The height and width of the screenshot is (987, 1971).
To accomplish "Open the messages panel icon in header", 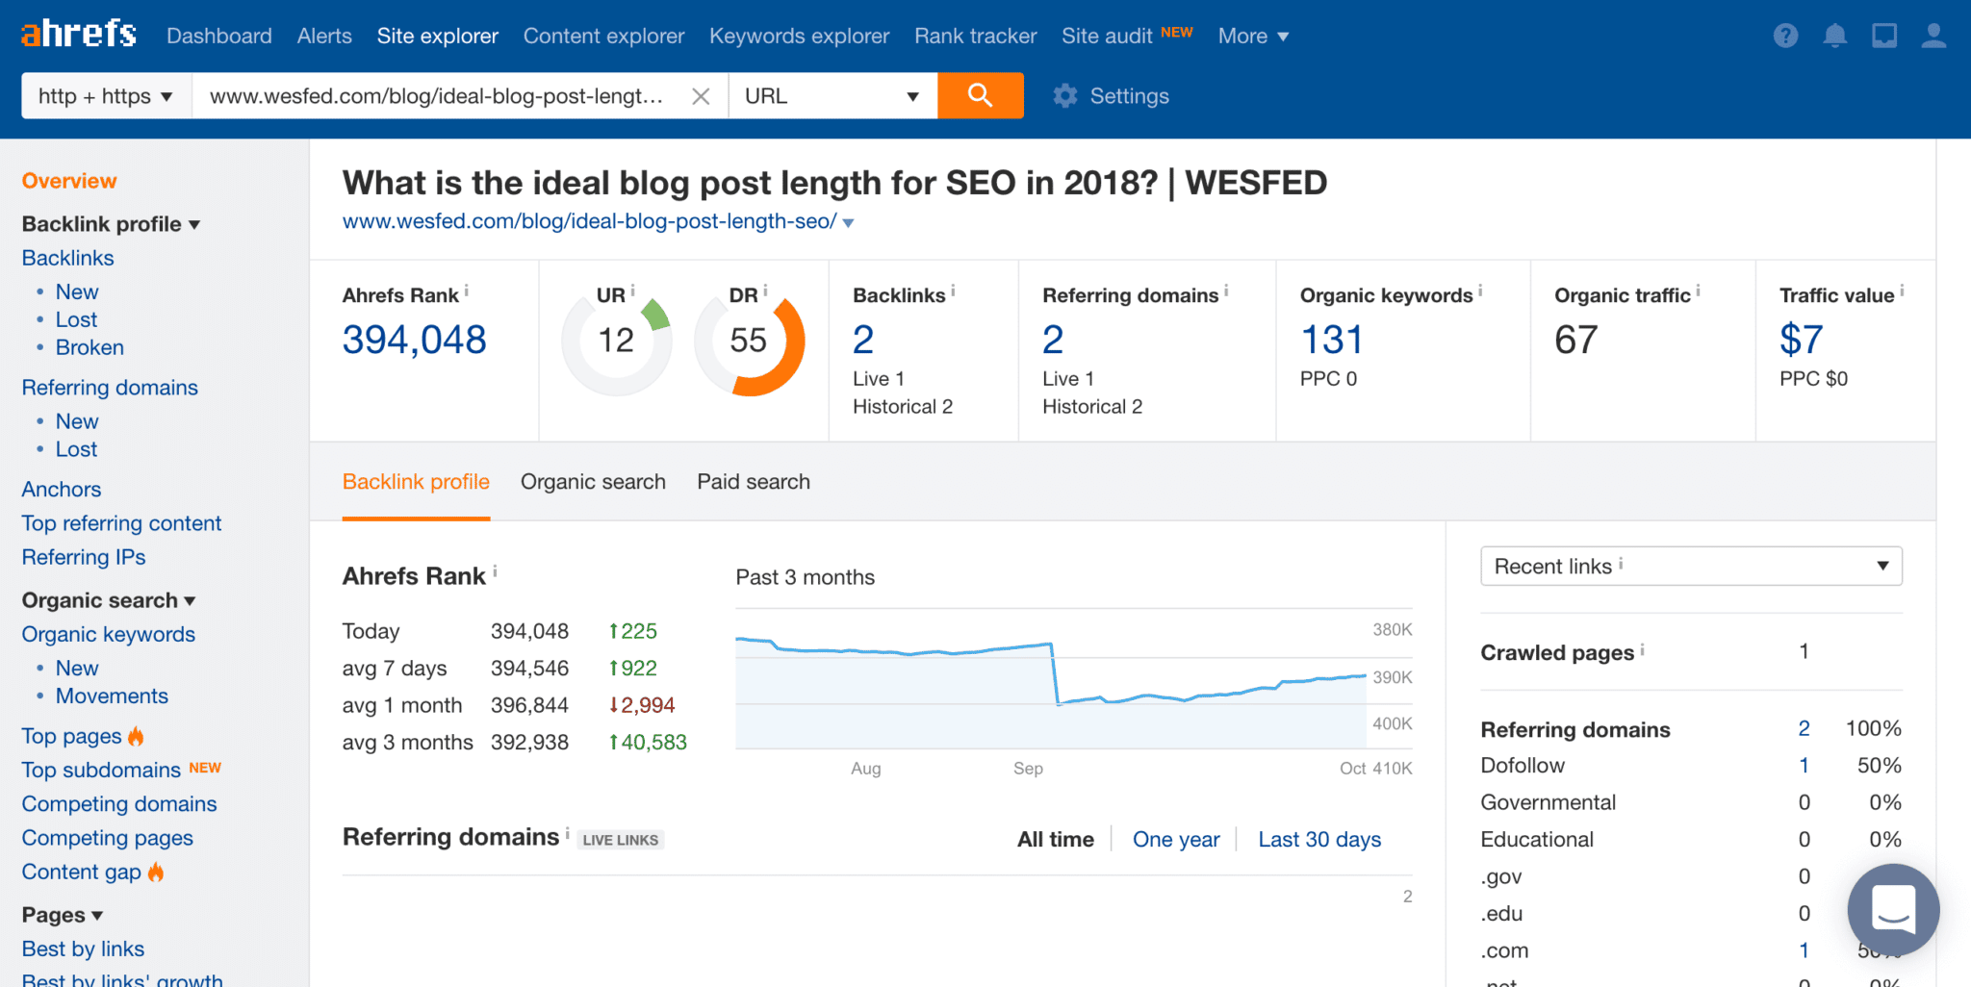I will click(1883, 36).
